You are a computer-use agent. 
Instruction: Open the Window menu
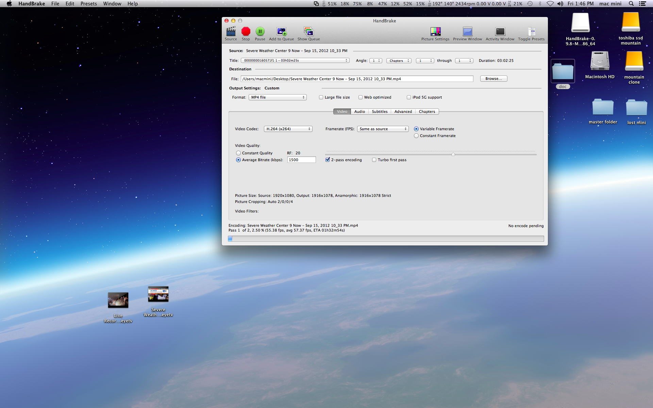(112, 4)
